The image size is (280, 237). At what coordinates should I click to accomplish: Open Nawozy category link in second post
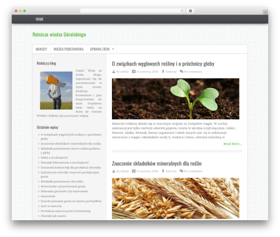(171, 171)
